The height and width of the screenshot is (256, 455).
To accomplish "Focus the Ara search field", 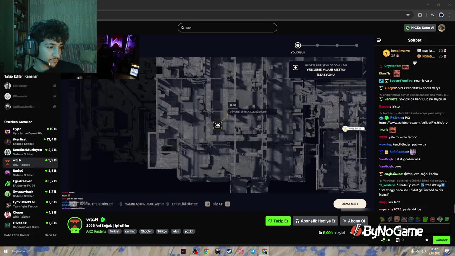I will tap(227, 28).
